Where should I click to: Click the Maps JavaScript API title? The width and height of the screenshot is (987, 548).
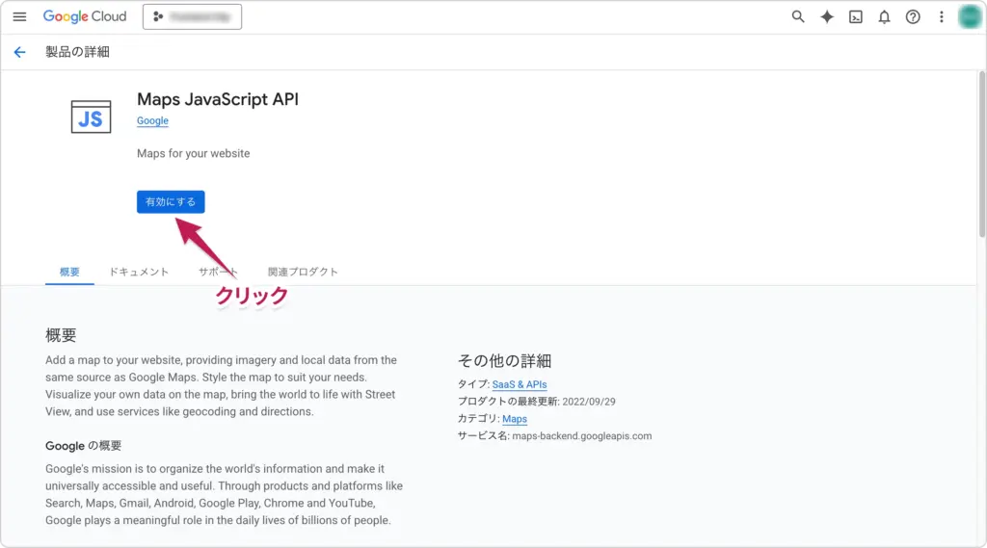coord(218,99)
